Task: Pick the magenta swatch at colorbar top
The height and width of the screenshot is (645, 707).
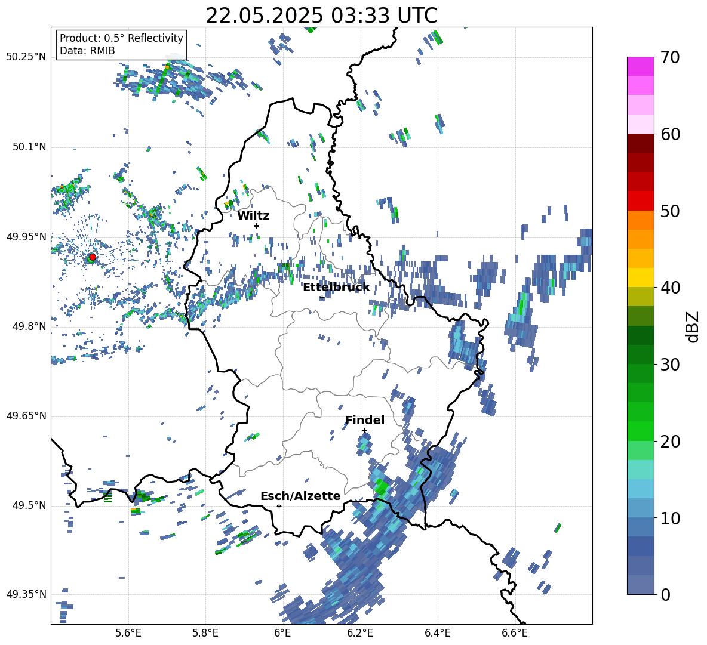Action: 640,66
